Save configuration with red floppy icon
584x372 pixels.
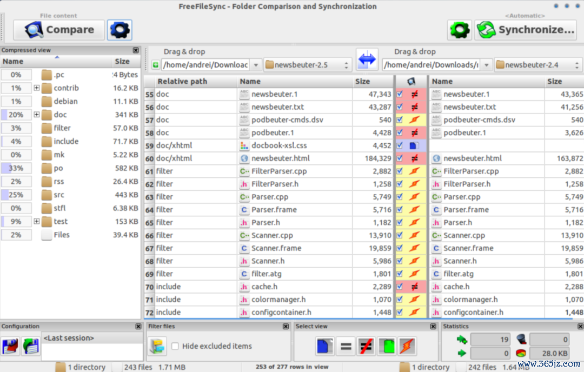click(10, 346)
